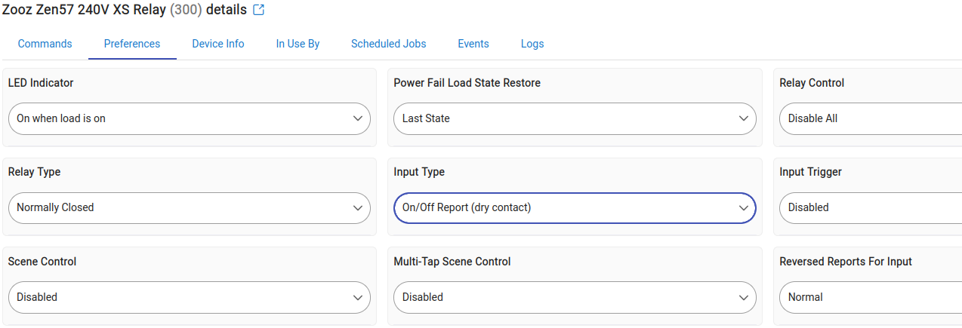Open the 'On/Off Report (dry contact)' dropdown
Image resolution: width=962 pixels, height=328 pixels.
[x=575, y=208]
